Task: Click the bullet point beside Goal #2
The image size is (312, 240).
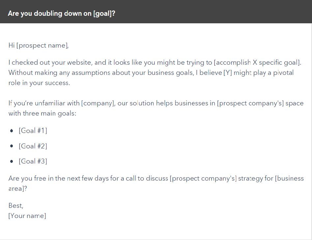Action: pos(12,146)
